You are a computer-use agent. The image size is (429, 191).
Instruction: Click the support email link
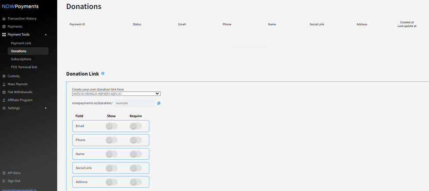point(19,190)
